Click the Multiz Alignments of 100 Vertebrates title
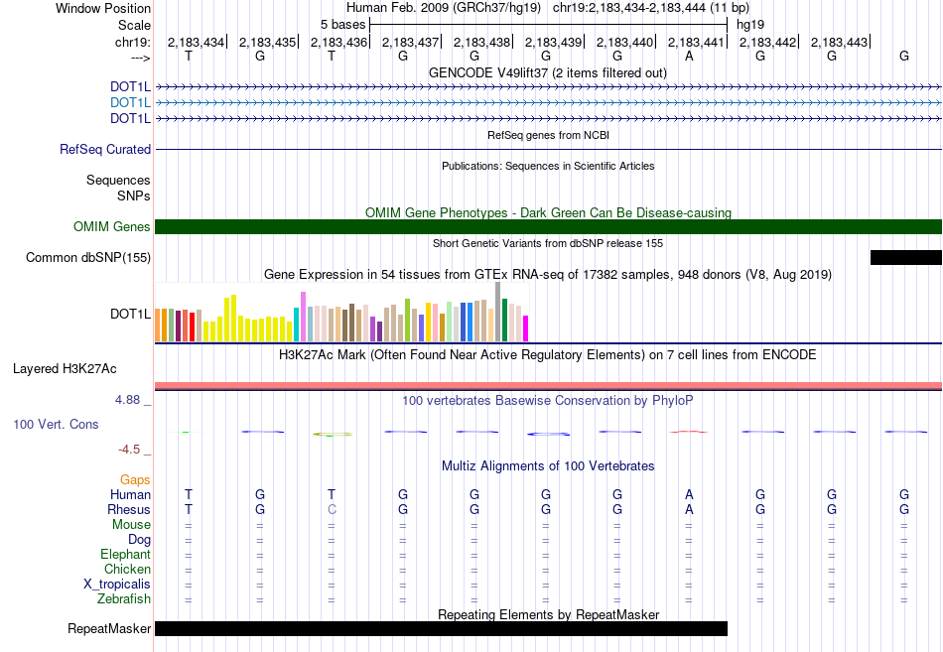This screenshot has height=652, width=943. click(x=548, y=466)
